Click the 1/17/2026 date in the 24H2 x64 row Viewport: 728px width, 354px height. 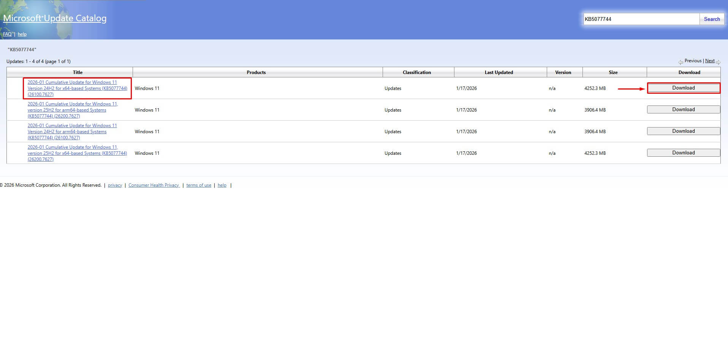tap(466, 88)
